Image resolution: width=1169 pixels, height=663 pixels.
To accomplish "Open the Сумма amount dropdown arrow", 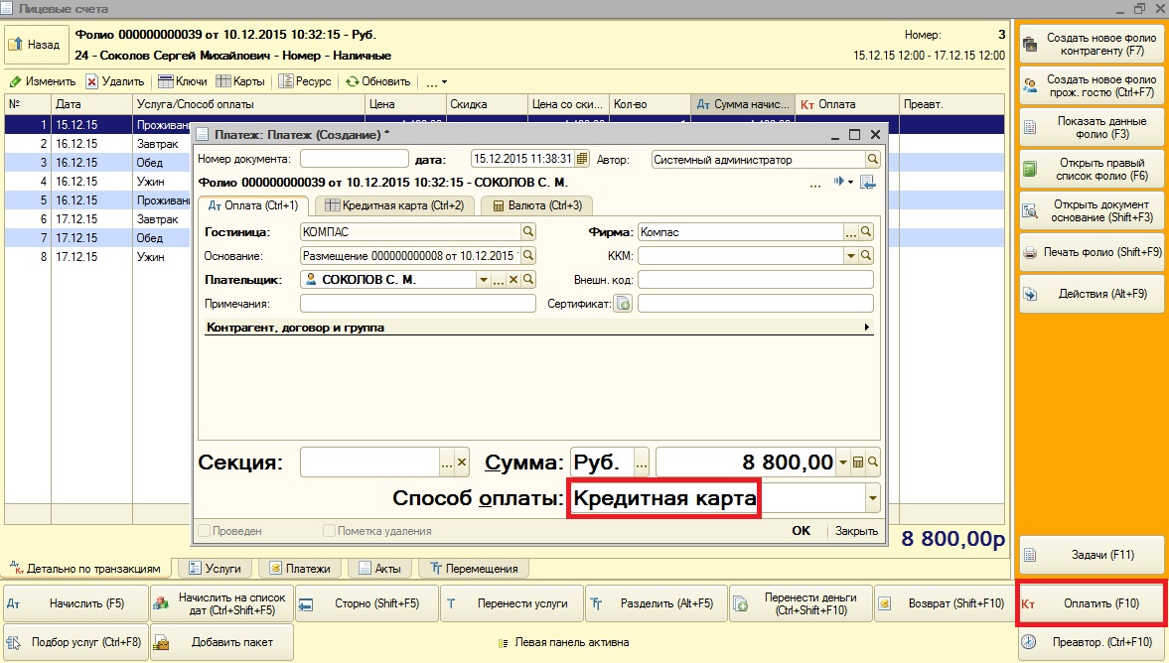I will point(842,463).
